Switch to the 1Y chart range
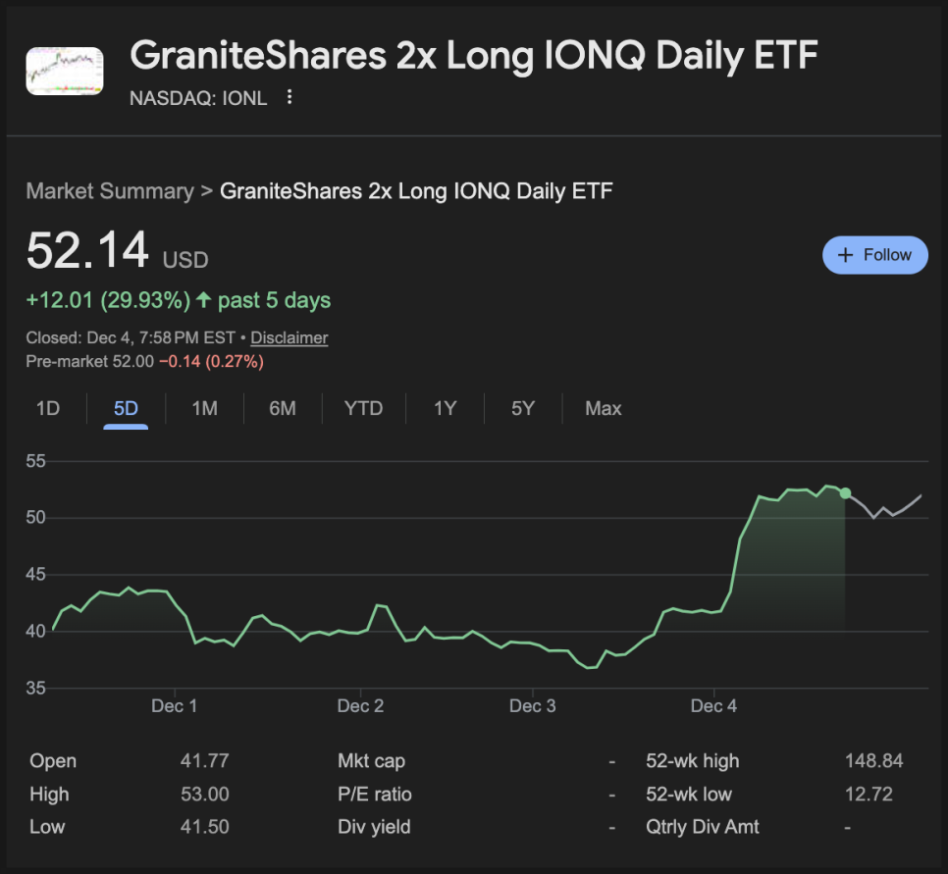The height and width of the screenshot is (874, 948). (x=446, y=408)
